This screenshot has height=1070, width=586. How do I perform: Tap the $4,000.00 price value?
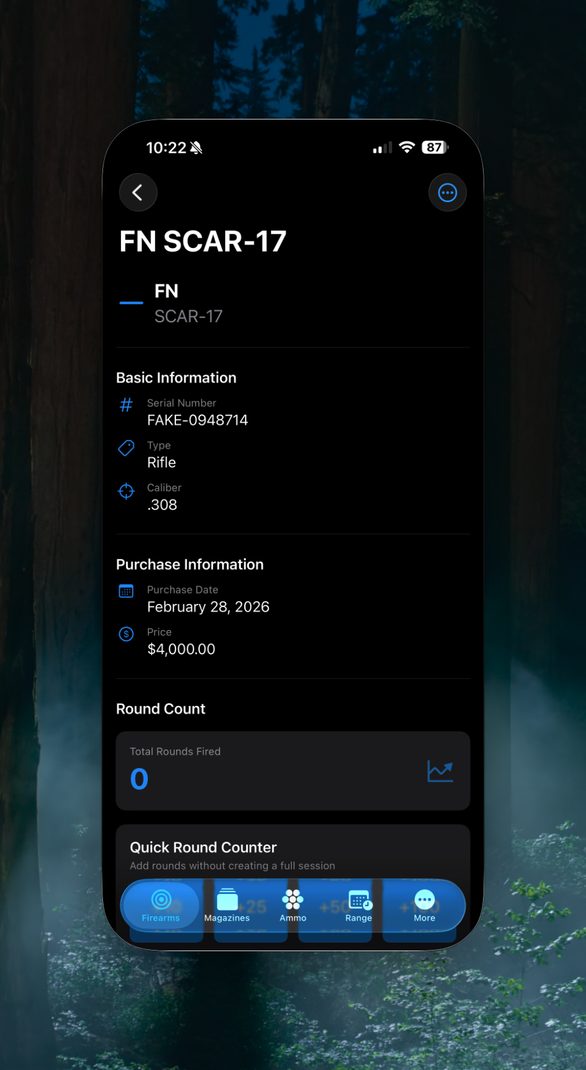click(x=181, y=649)
